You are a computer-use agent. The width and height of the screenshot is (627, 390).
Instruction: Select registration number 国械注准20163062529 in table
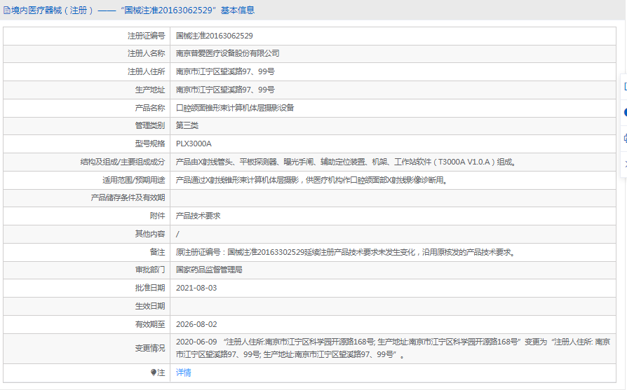pos(215,36)
